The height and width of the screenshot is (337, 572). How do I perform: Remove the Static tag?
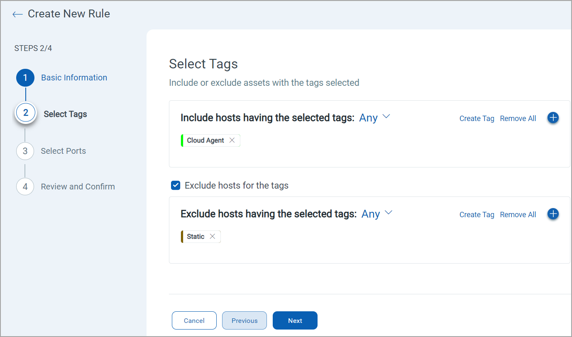tap(213, 236)
